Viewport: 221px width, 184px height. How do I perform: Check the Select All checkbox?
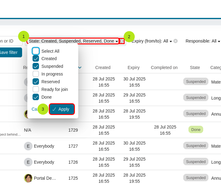coord(36,51)
